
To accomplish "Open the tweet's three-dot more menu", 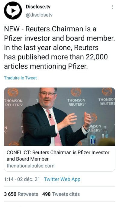I will [112, 7].
